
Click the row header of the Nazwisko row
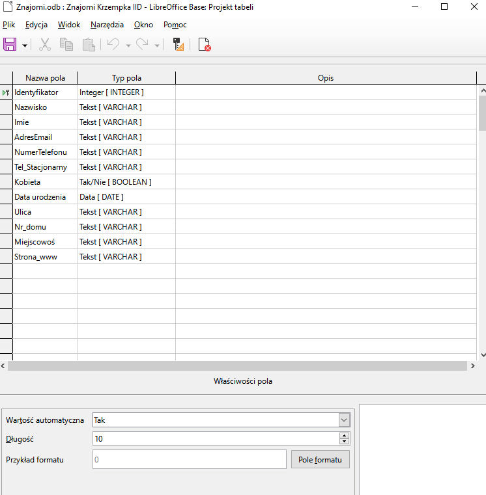6,107
